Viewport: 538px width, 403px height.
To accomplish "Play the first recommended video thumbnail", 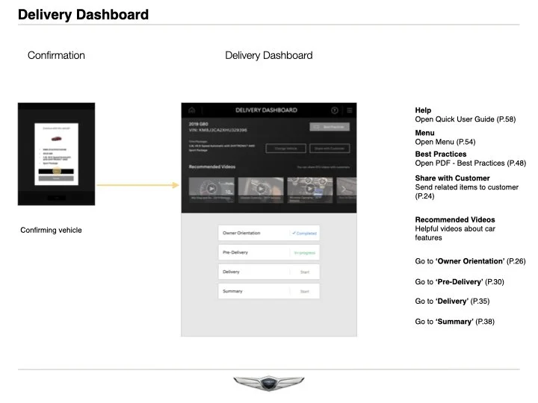I will [211, 190].
